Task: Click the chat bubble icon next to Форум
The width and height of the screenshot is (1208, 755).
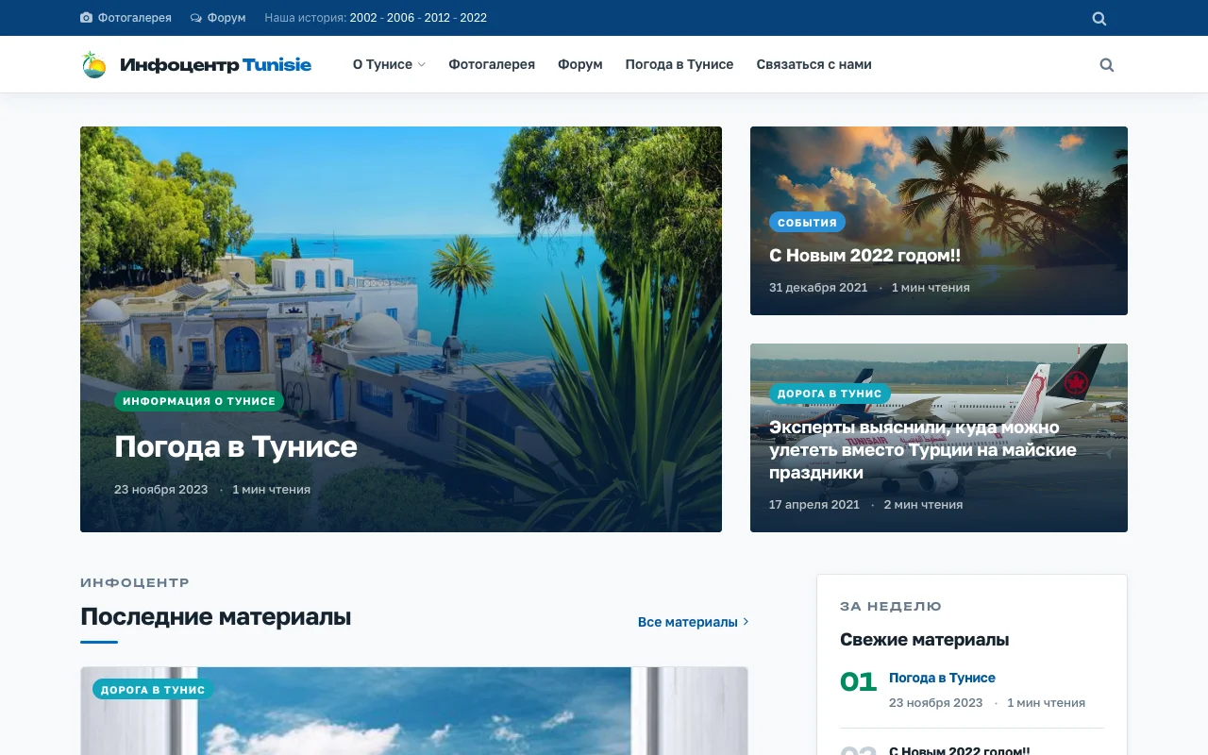Action: click(x=196, y=18)
